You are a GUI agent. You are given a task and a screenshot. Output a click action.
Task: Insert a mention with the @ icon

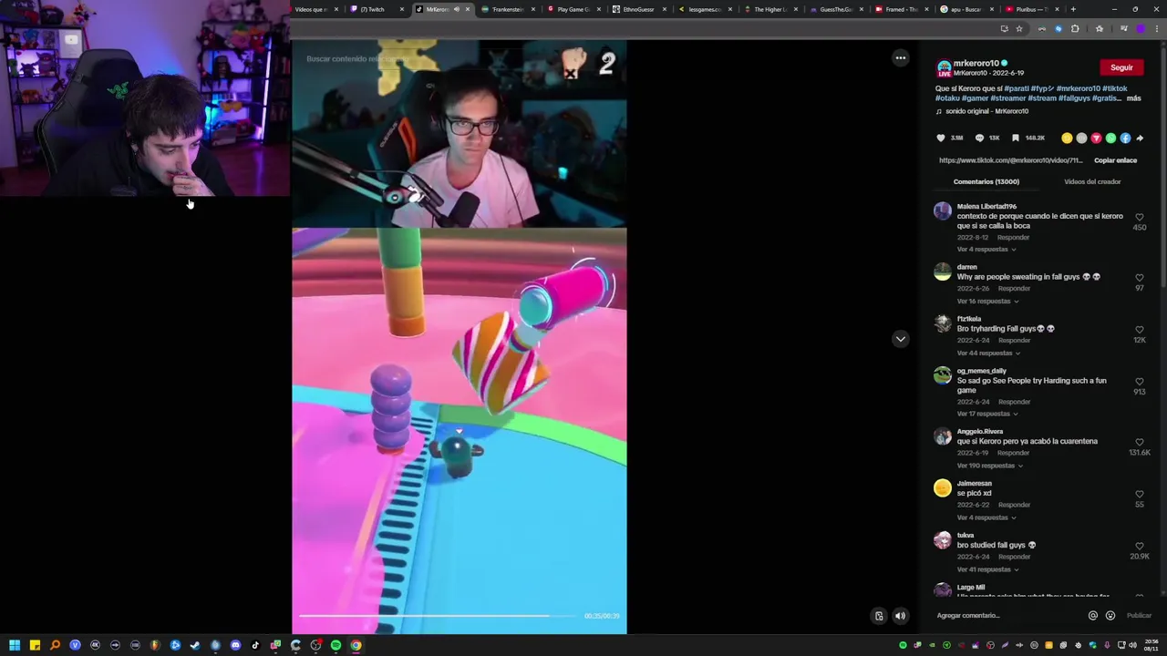pos(1092,616)
